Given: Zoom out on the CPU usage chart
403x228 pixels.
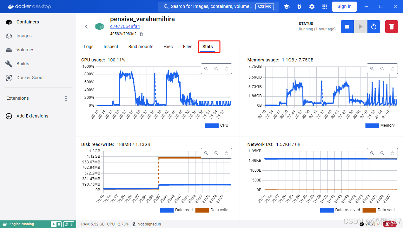Looking at the screenshot, I should click(x=216, y=69).
